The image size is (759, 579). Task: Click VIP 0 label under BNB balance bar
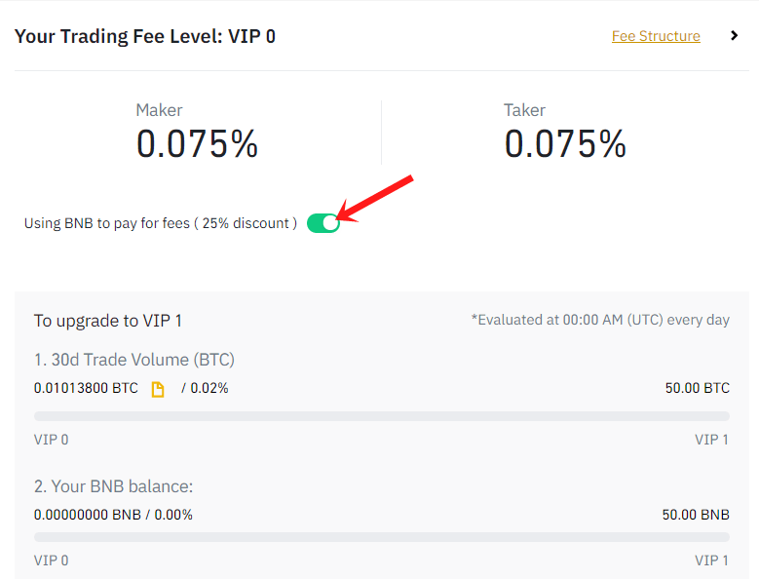[52, 560]
